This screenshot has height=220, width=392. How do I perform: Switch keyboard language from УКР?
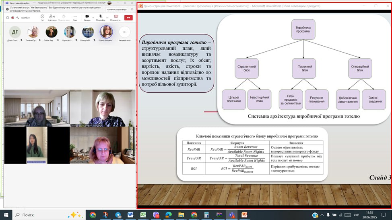pyautogui.click(x=356, y=215)
